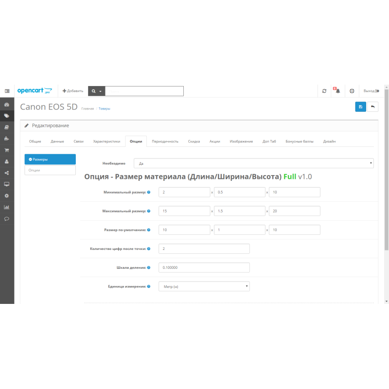Click the refresh icon in the top bar
The width and height of the screenshot is (389, 389).
pyautogui.click(x=324, y=91)
